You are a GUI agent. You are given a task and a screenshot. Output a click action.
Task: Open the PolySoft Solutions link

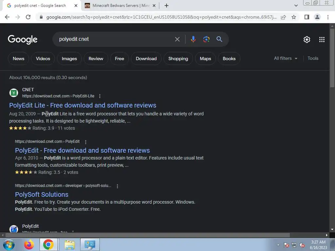coord(42,194)
